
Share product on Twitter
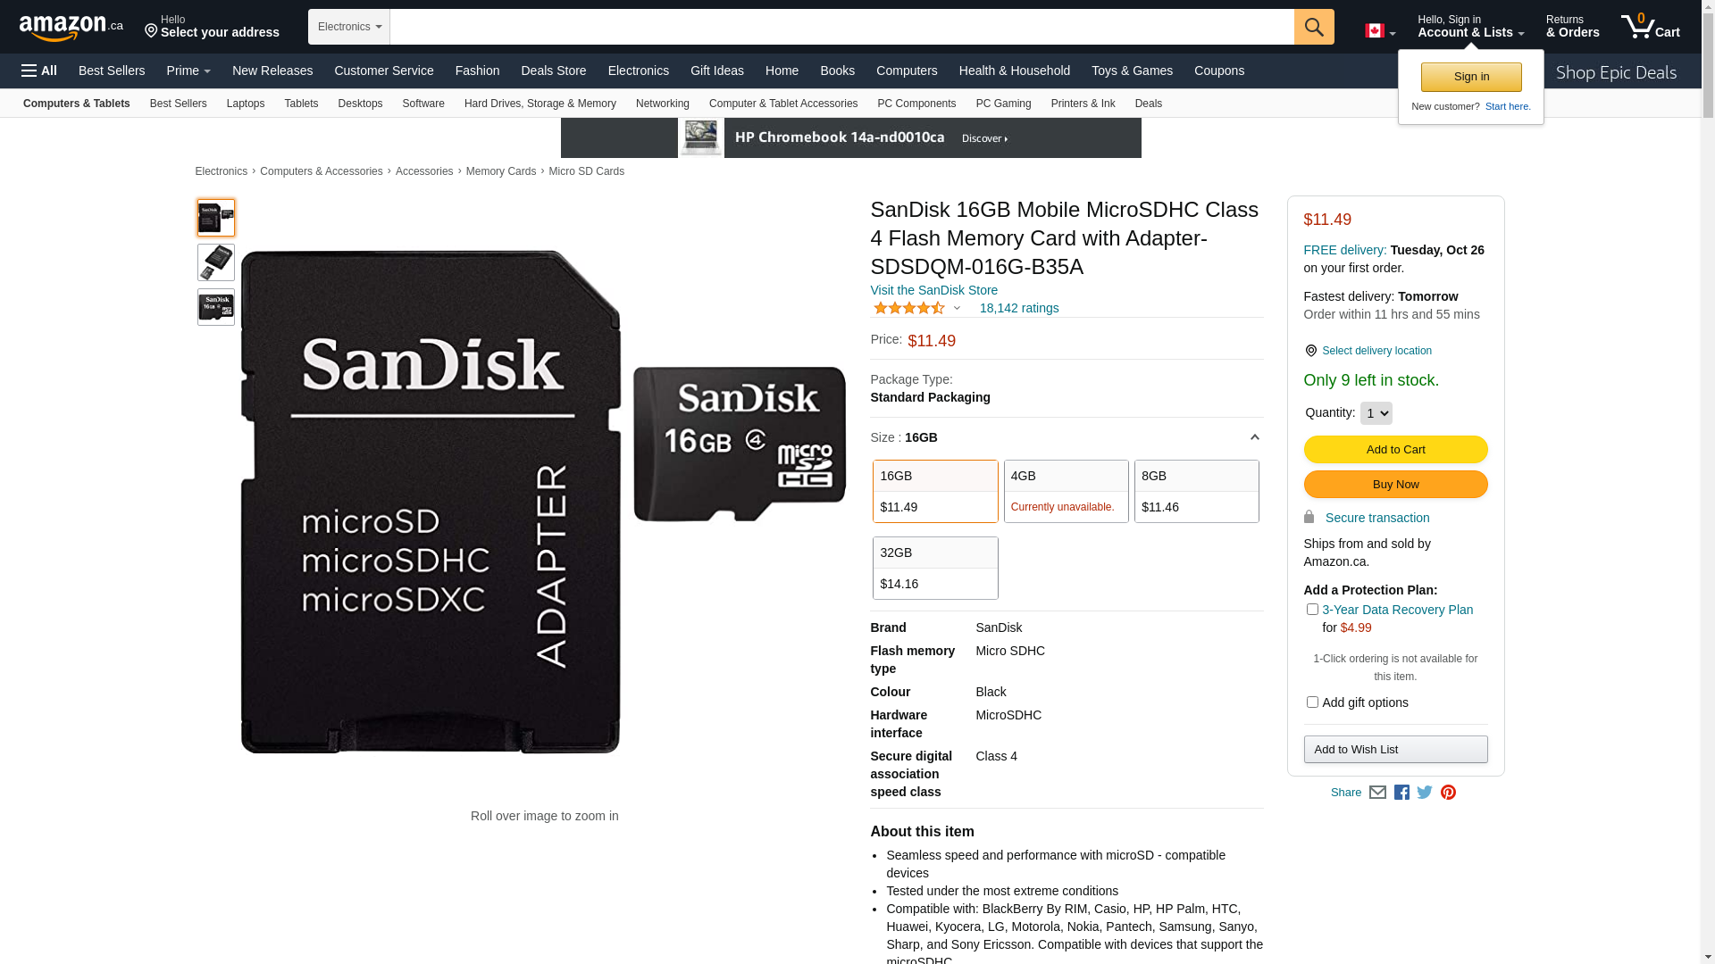1425,793
